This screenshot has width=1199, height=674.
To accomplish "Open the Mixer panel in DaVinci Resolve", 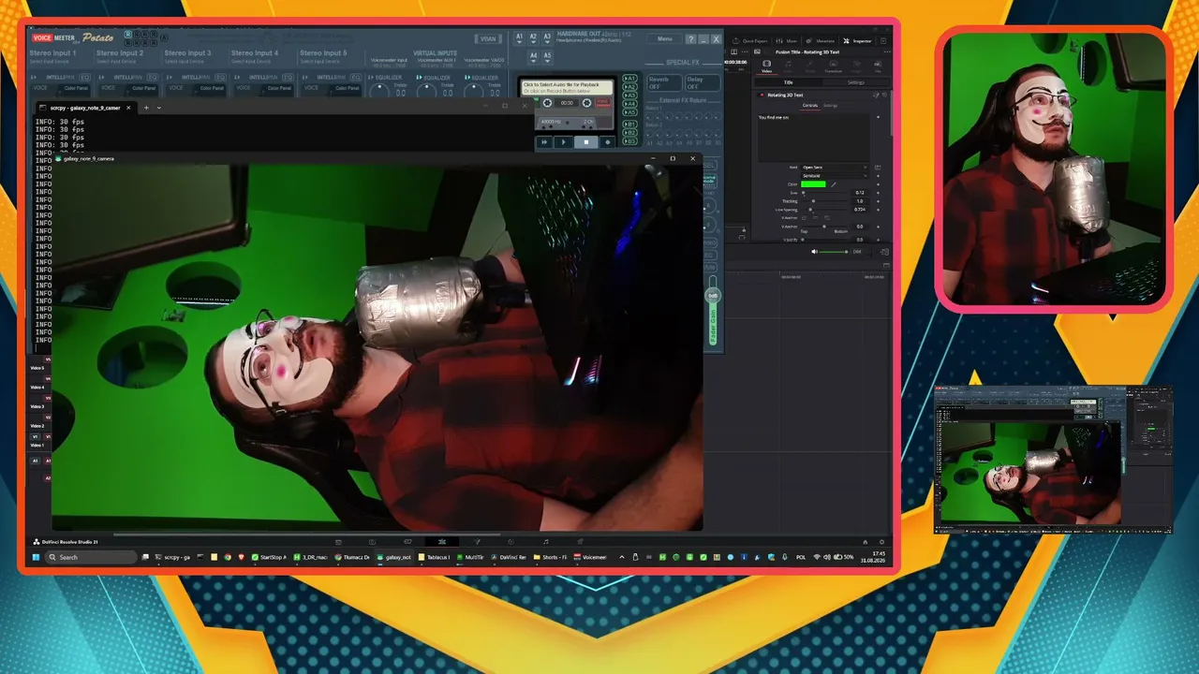I will tap(788, 41).
